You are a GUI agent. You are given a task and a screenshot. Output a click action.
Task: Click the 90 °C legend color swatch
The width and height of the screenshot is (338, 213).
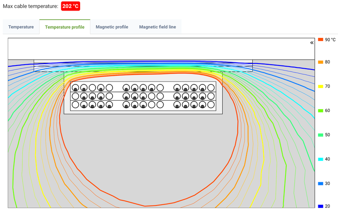[x=321, y=39]
